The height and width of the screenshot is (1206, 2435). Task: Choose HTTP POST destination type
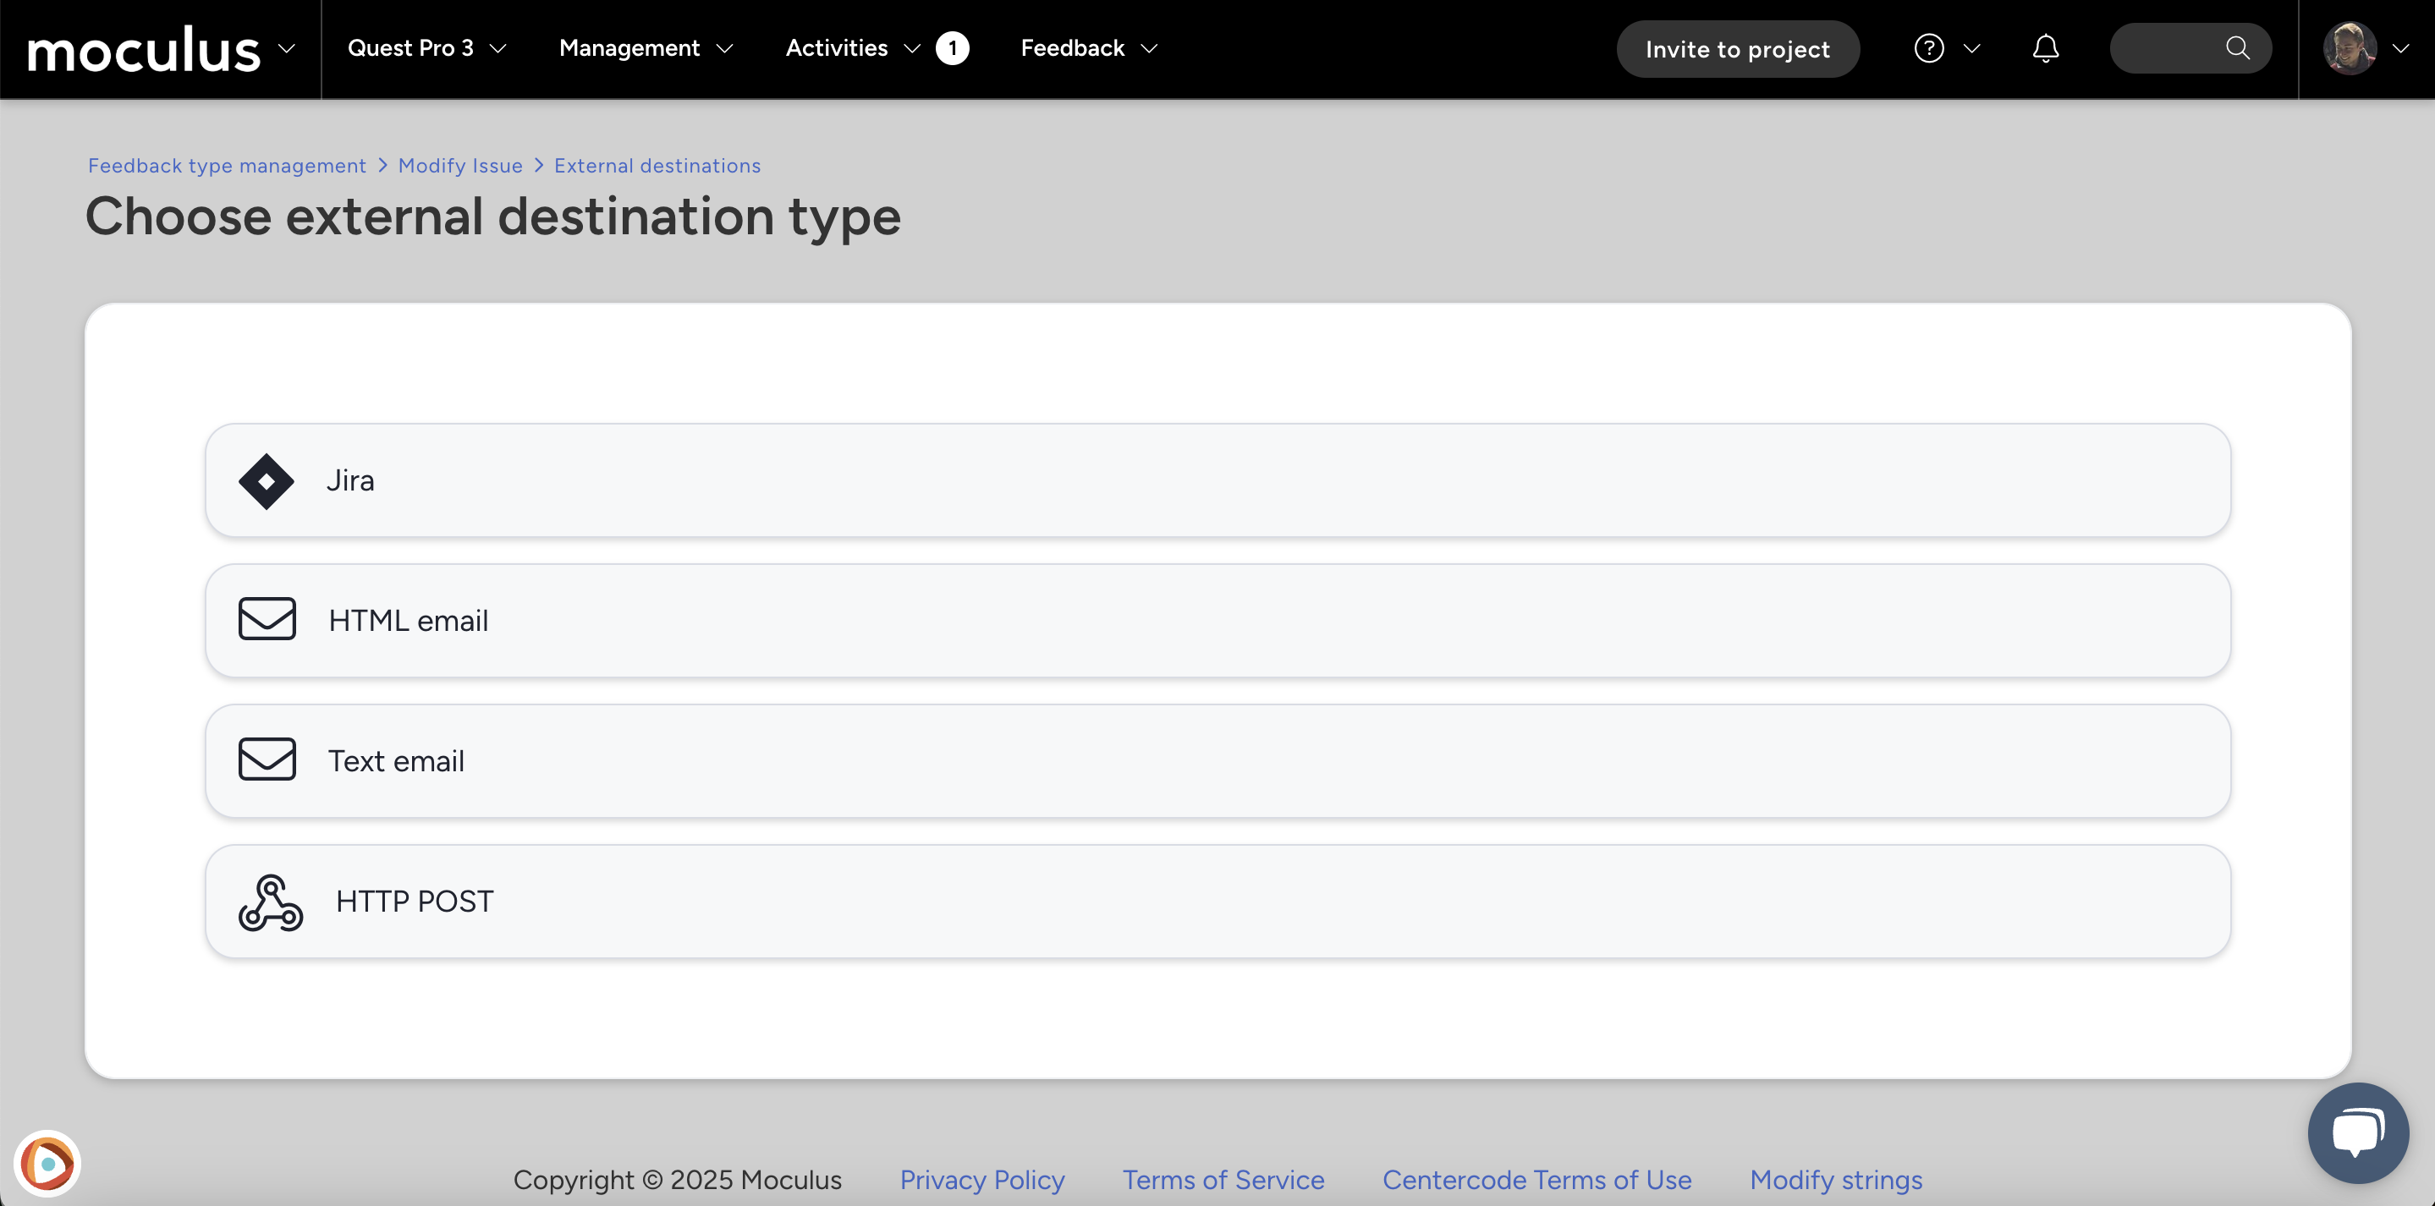[x=1217, y=901]
